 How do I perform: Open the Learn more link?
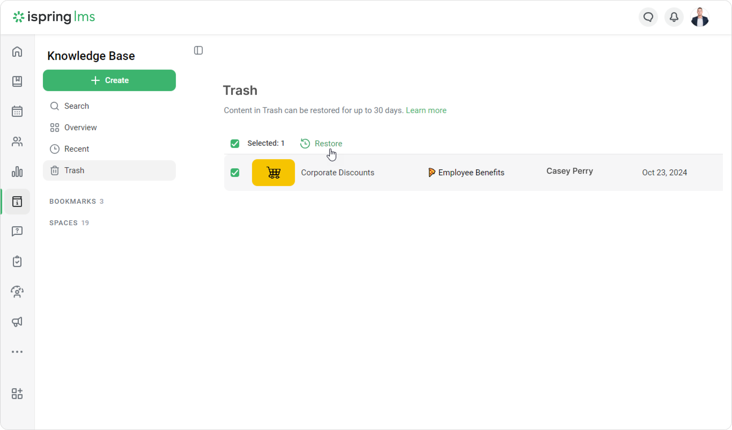click(426, 110)
